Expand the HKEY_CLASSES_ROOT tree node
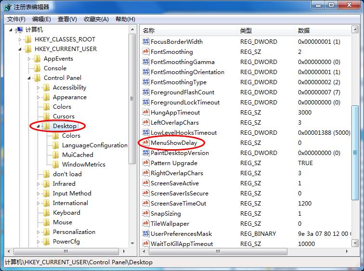 click(20, 39)
